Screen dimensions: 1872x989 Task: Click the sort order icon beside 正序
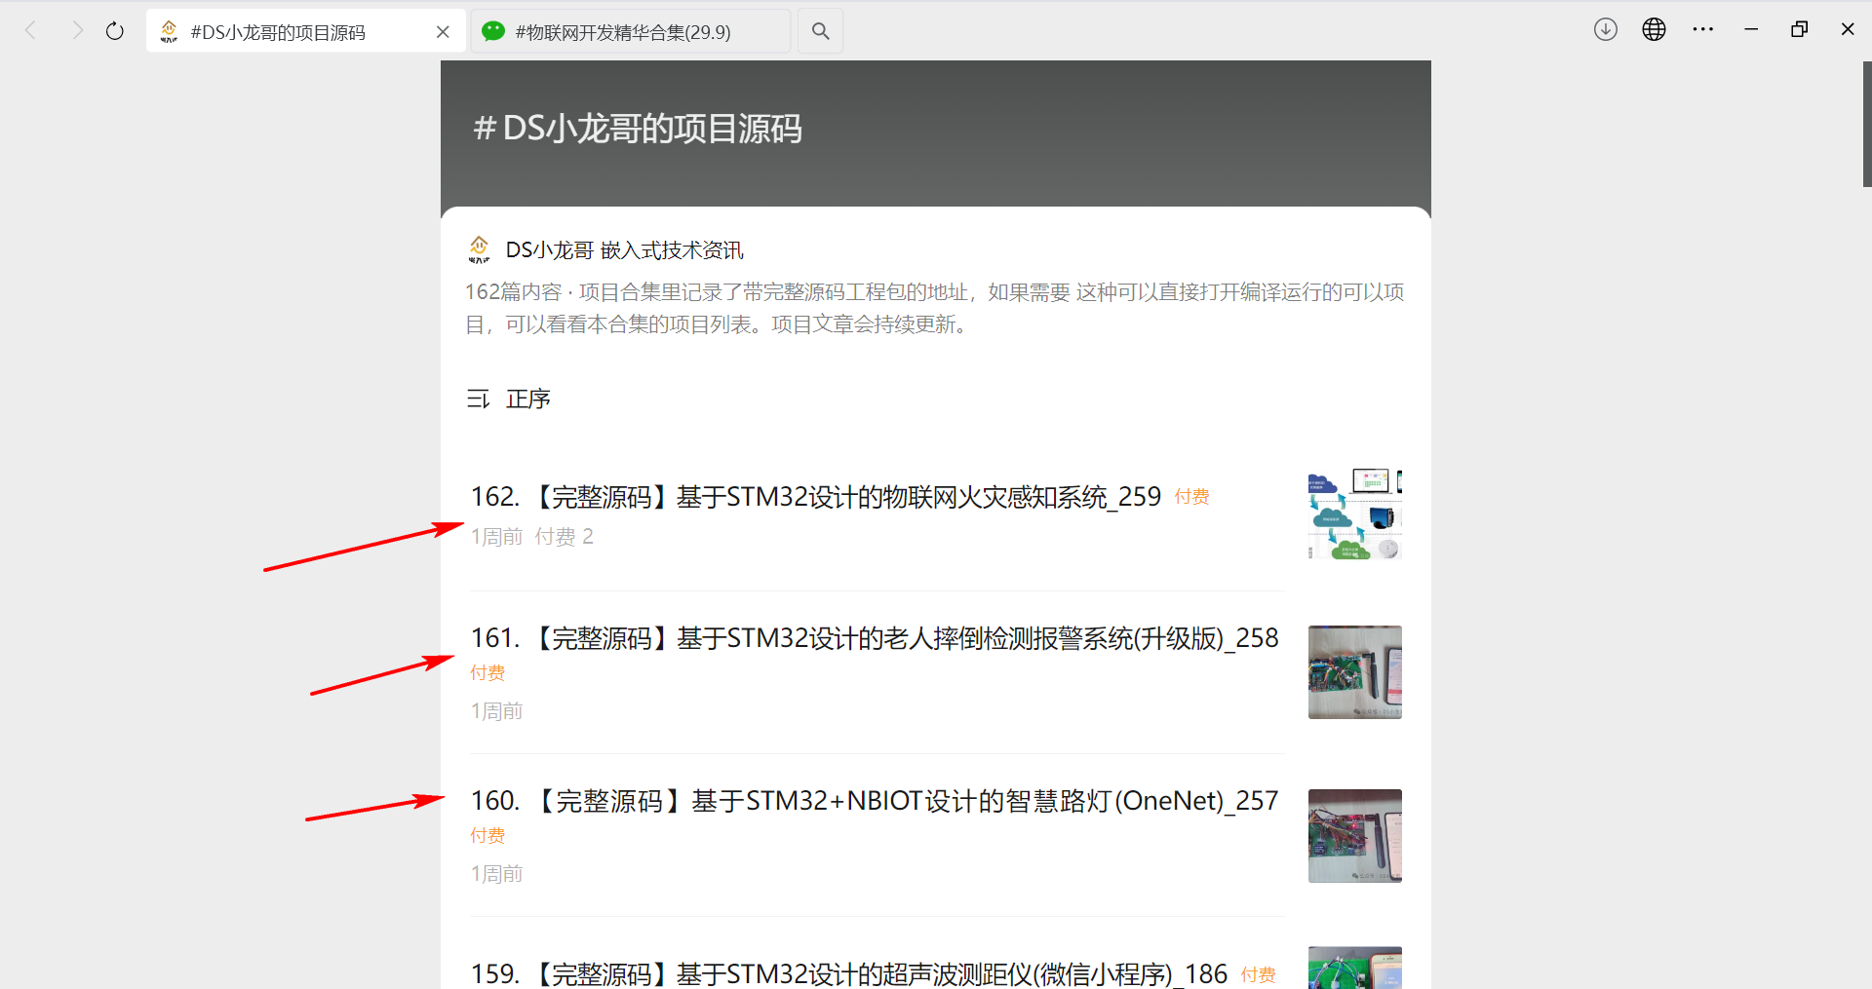pos(478,399)
